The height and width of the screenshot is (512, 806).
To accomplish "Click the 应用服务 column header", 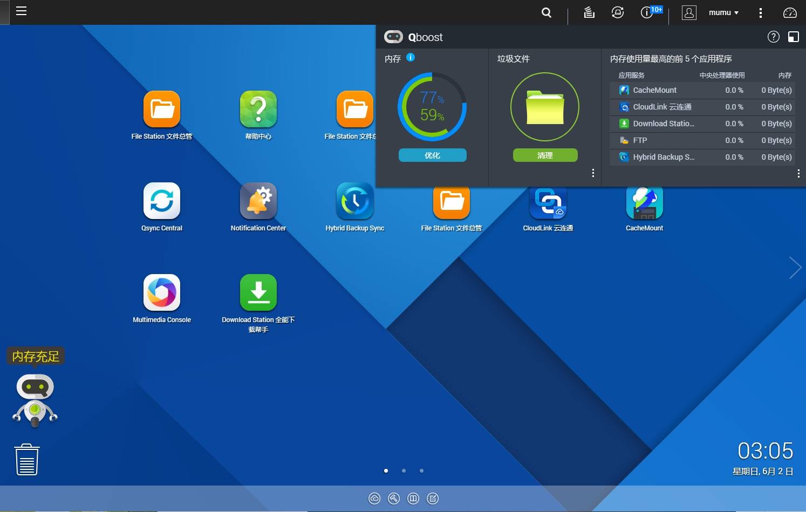I will 631,75.
